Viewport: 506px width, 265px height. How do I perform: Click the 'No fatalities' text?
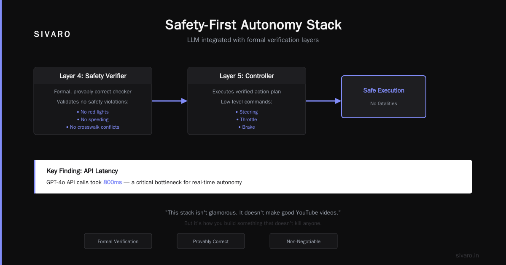(x=384, y=103)
